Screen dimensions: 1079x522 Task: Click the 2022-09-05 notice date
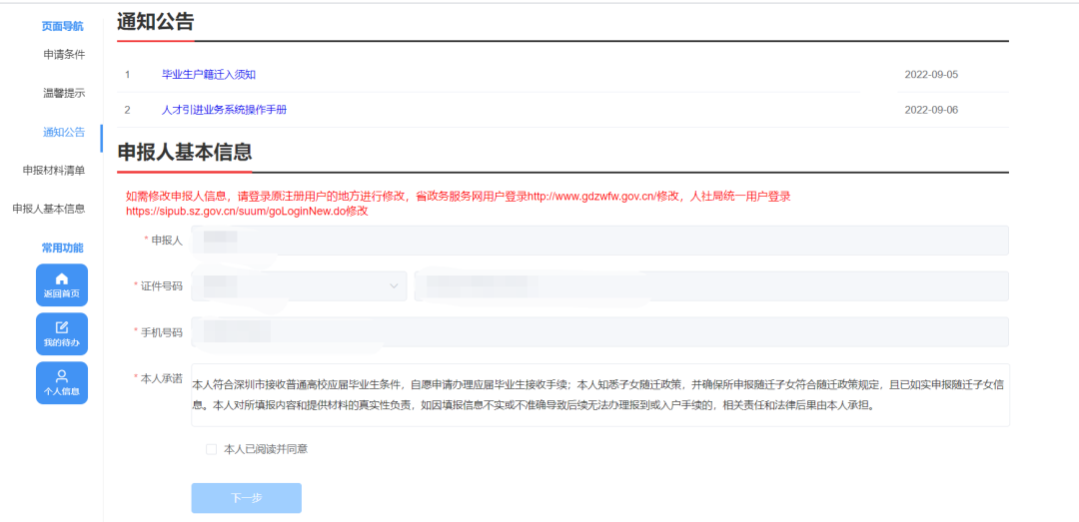click(931, 74)
